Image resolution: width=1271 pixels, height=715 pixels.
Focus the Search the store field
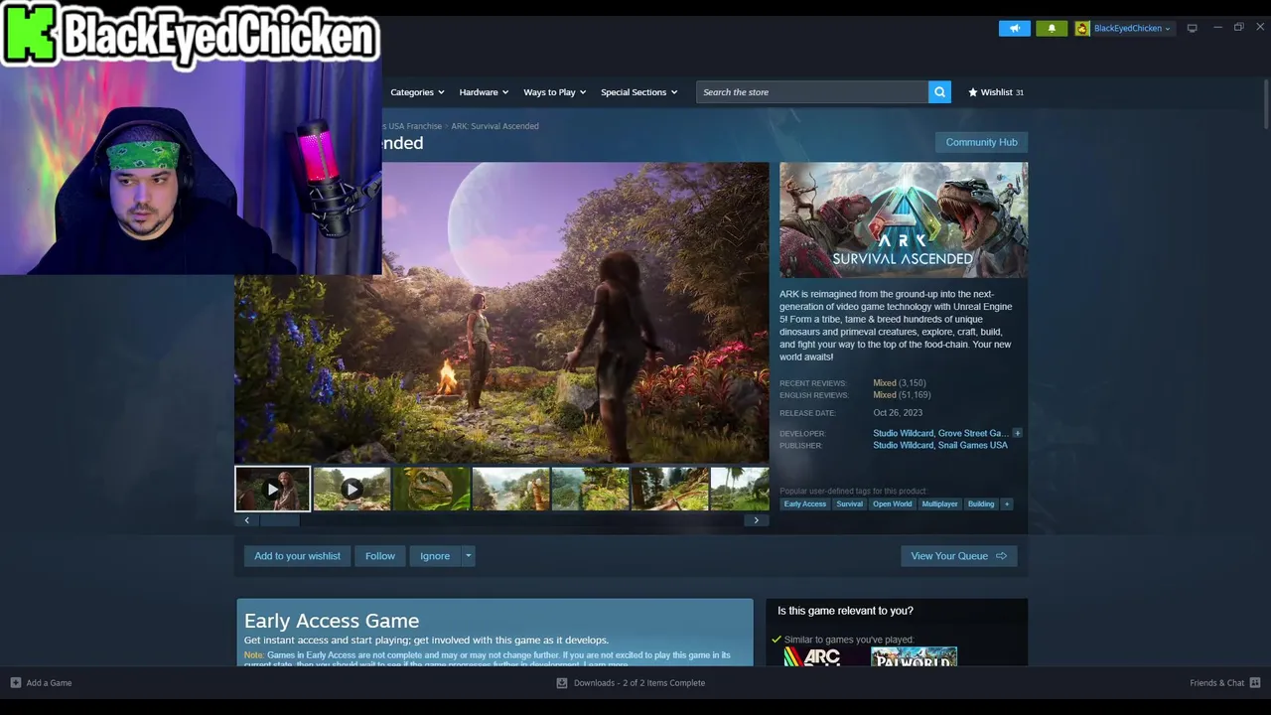coord(812,92)
